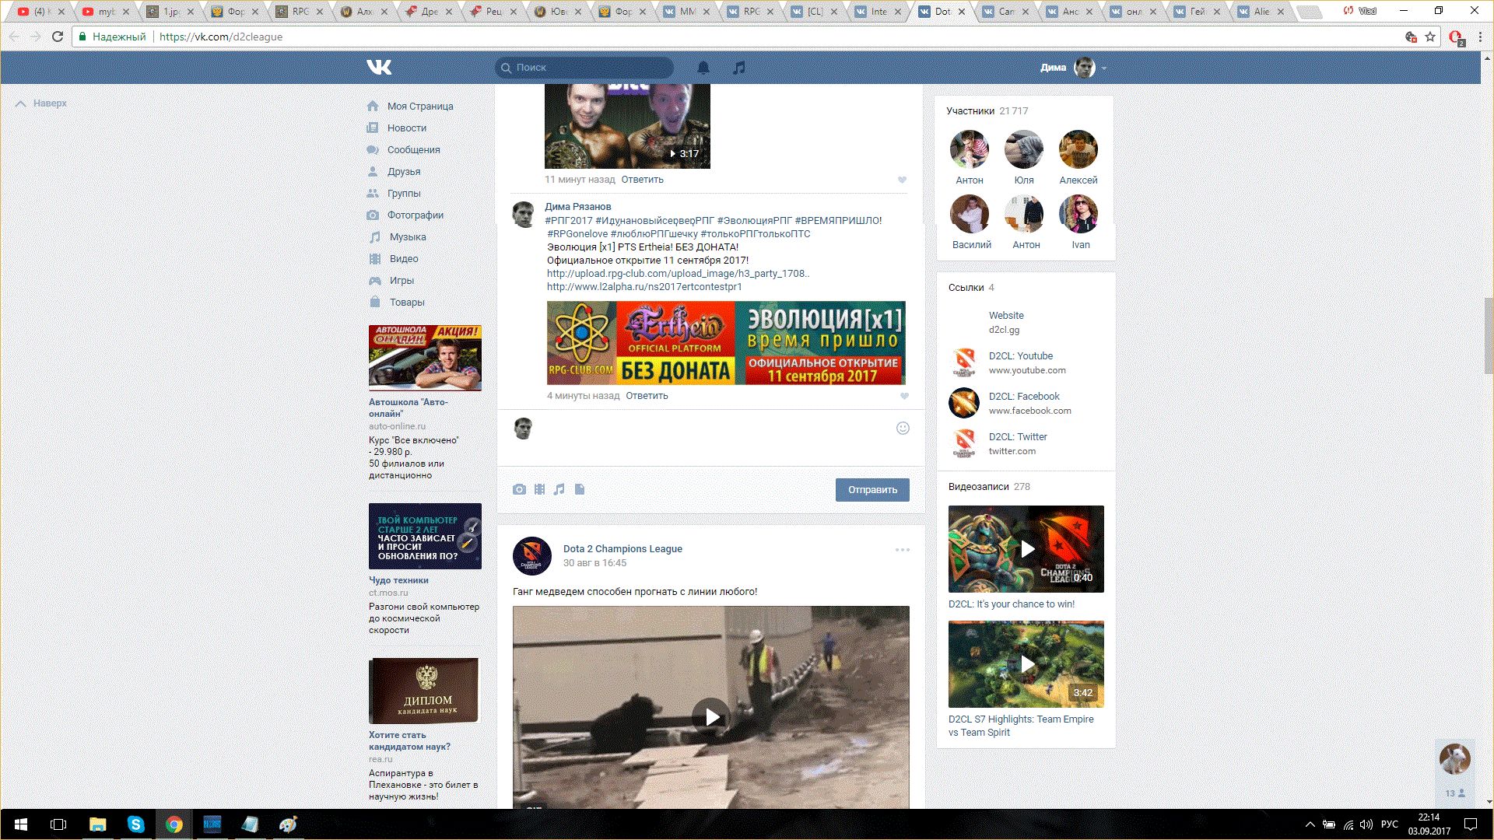Like Дима Рязанов's comment with heart icon
The image size is (1494, 840).
click(904, 396)
